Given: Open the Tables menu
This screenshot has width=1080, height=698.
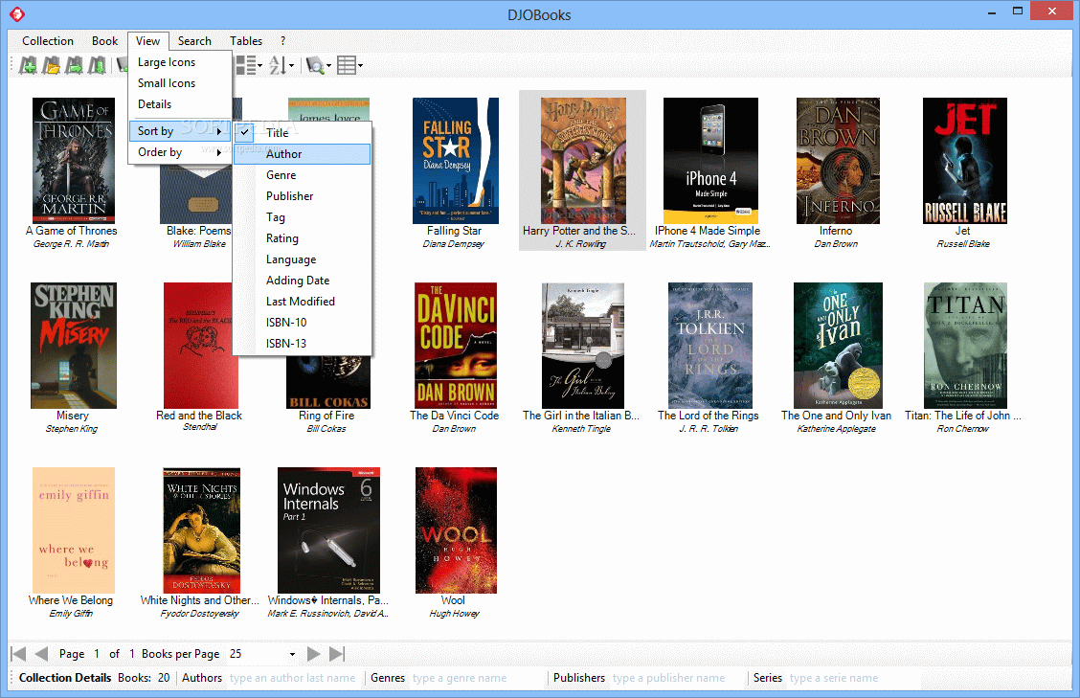Looking at the screenshot, I should [246, 40].
